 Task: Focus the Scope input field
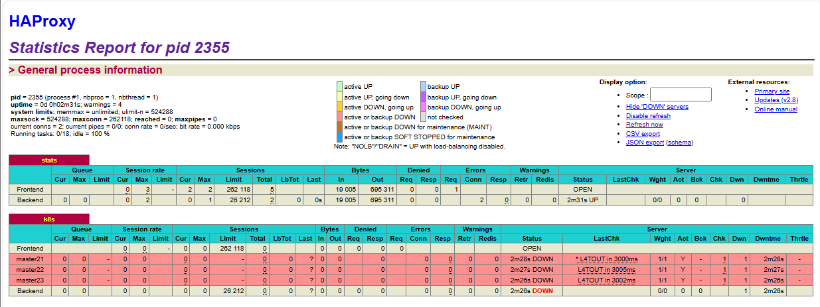click(681, 95)
